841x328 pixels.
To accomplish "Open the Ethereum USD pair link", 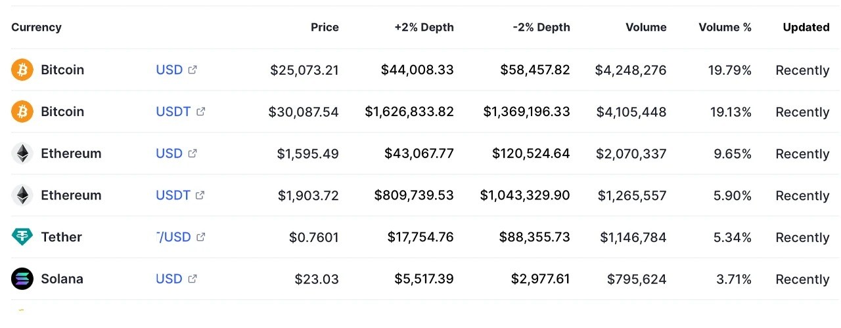I will 169,154.
